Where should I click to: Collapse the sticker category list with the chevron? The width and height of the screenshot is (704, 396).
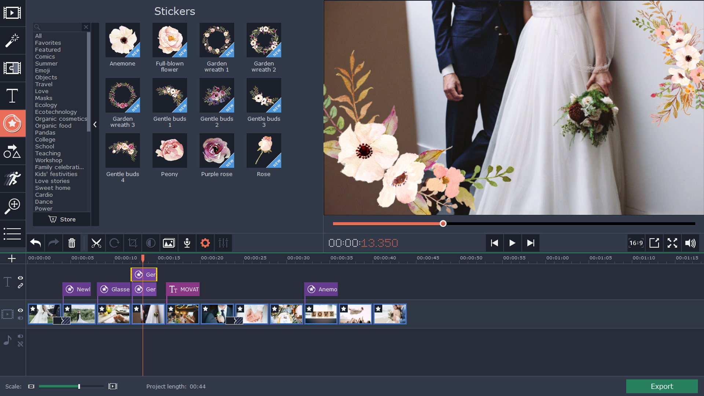click(95, 125)
